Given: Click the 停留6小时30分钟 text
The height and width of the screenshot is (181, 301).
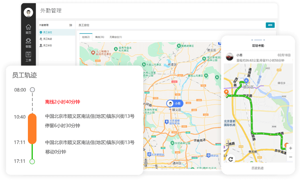Looking at the screenshot, I should (62, 126).
